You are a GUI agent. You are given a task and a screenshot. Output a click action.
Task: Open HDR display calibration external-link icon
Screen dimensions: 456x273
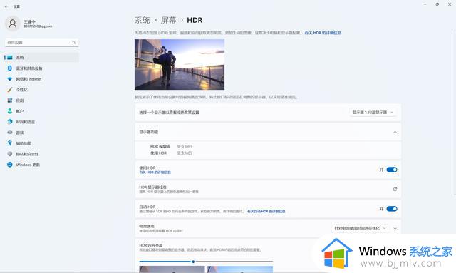coord(395,189)
